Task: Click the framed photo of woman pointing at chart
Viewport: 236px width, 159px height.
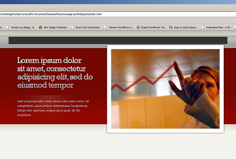Action: 165,89
